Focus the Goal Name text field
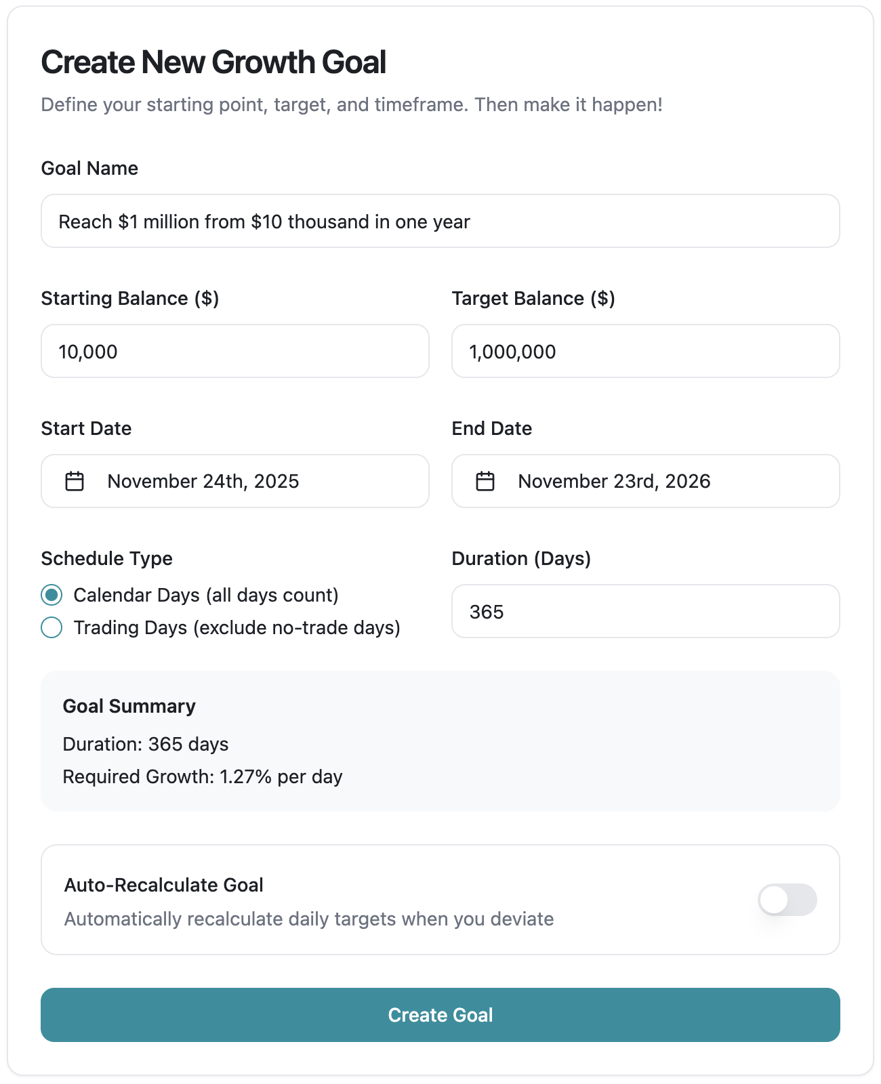The width and height of the screenshot is (881, 1084). click(x=440, y=222)
